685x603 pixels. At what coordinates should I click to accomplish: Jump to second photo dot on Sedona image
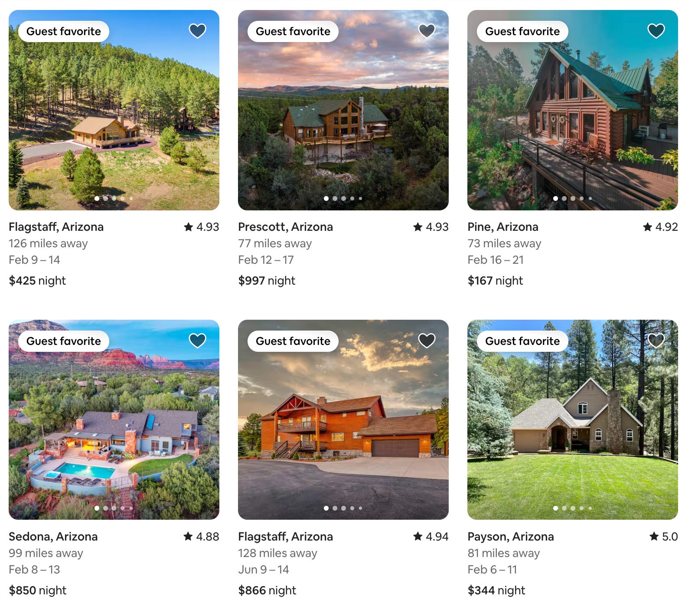click(105, 508)
